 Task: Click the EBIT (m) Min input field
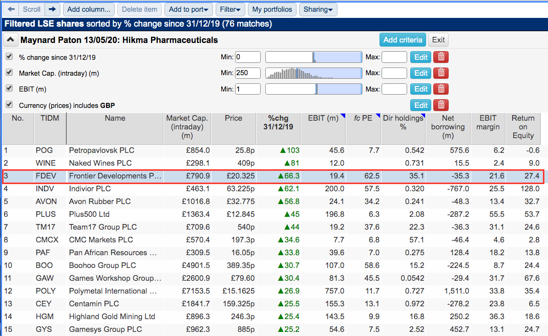click(248, 89)
